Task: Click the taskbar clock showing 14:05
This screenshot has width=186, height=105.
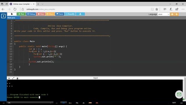Action: tap(174, 102)
